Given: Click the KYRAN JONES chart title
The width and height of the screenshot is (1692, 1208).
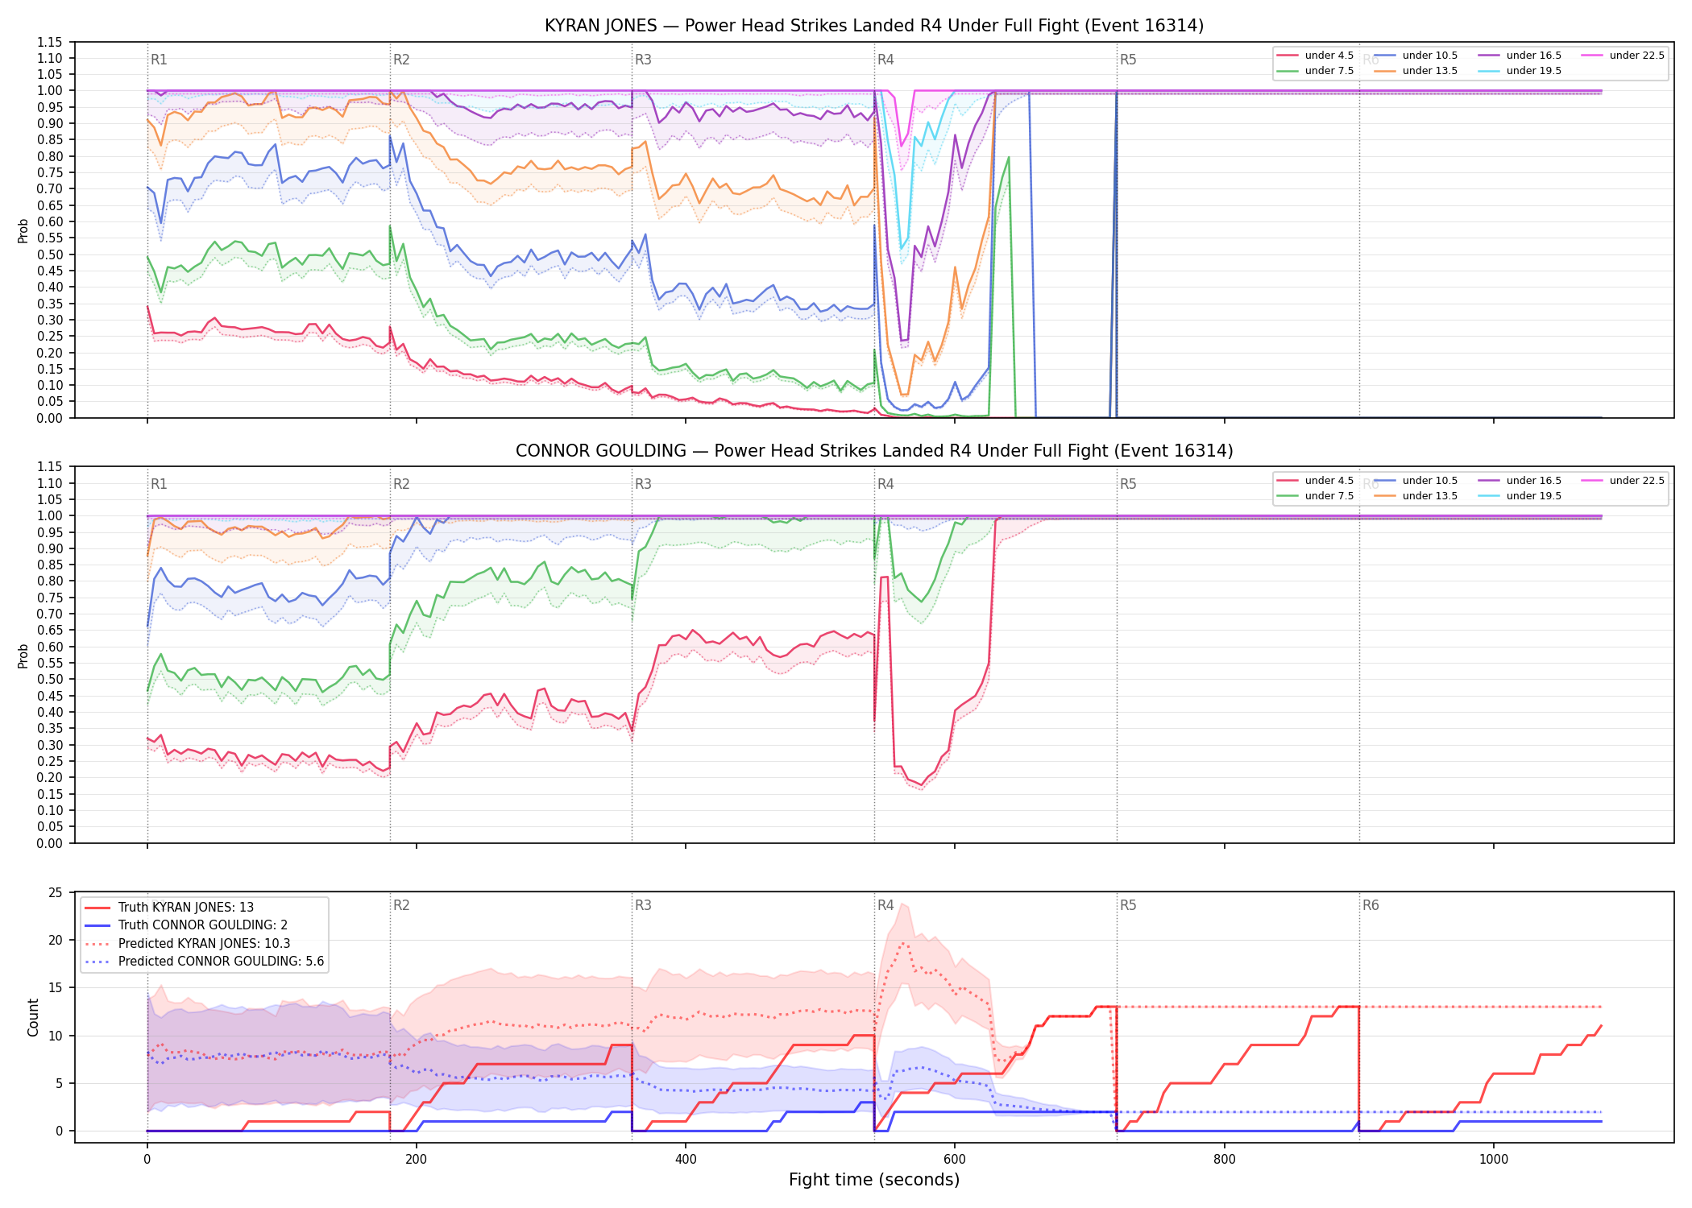Looking at the screenshot, I should pos(874,26).
